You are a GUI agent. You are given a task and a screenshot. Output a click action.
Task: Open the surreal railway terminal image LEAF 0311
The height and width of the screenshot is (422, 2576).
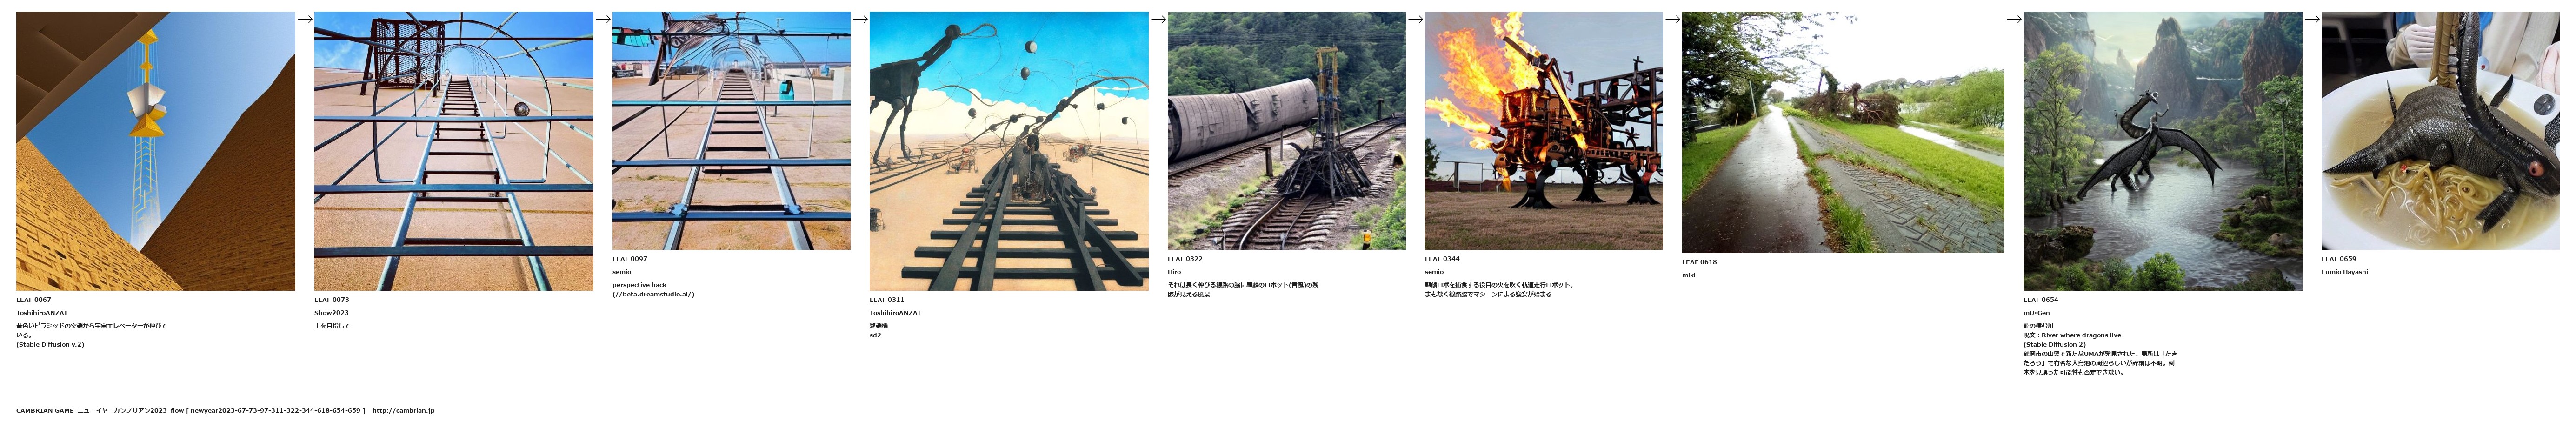[x=1009, y=151]
